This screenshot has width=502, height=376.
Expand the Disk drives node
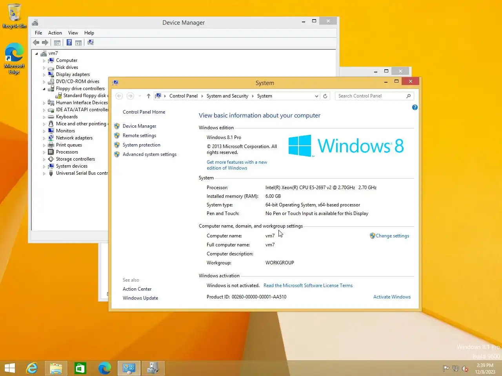[x=44, y=68]
